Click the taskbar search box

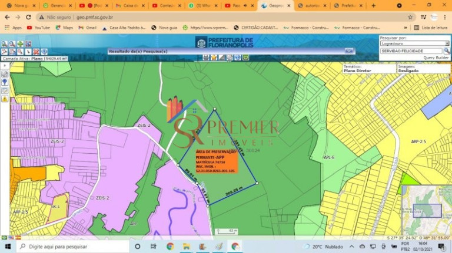tap(73, 247)
